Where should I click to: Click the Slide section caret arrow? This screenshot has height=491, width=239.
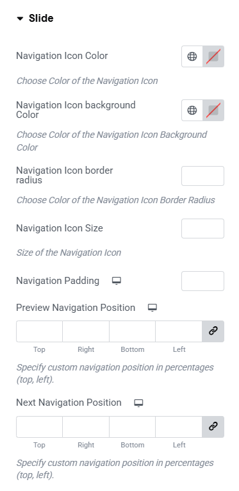click(x=20, y=19)
